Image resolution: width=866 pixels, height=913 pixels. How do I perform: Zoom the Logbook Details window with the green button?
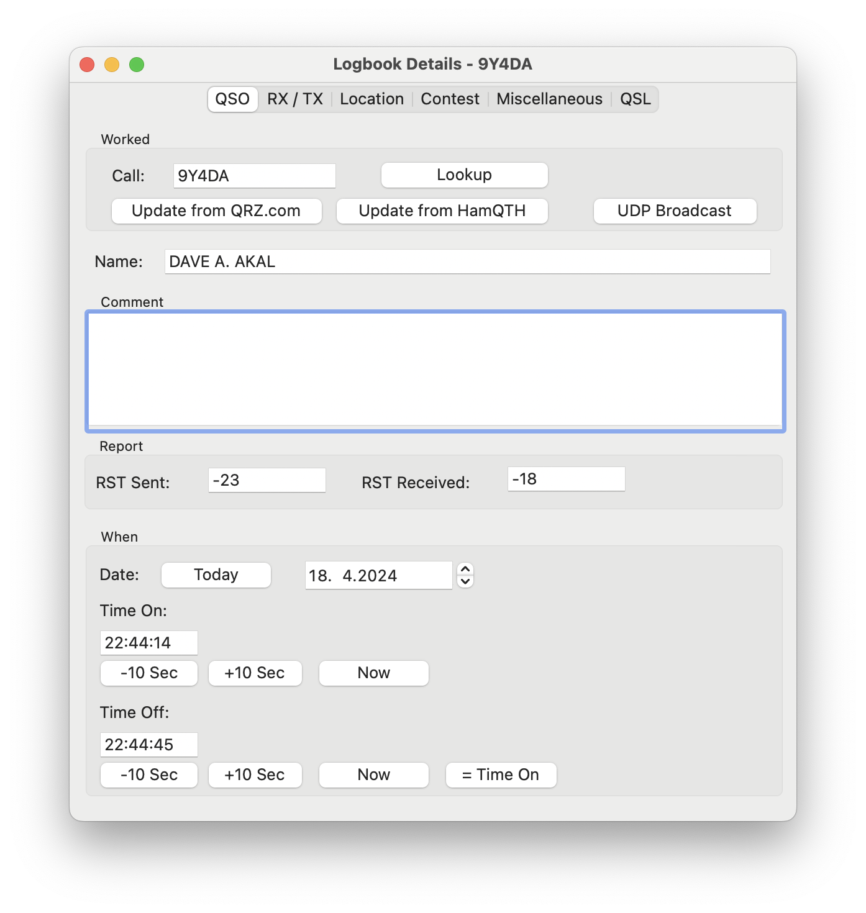pyautogui.click(x=137, y=65)
